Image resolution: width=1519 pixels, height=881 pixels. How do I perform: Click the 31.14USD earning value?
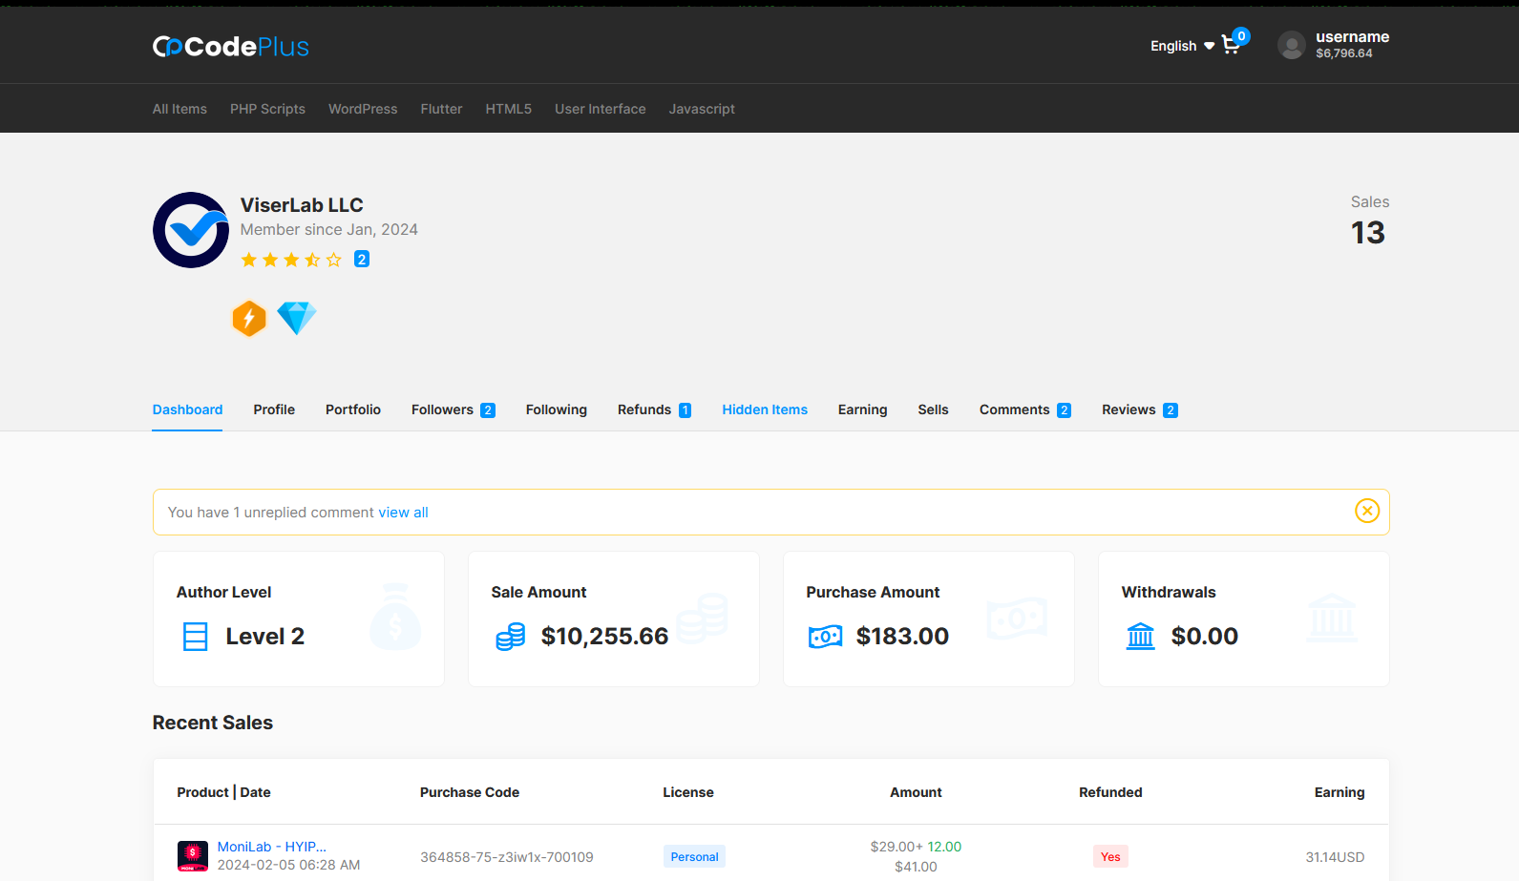click(1336, 857)
